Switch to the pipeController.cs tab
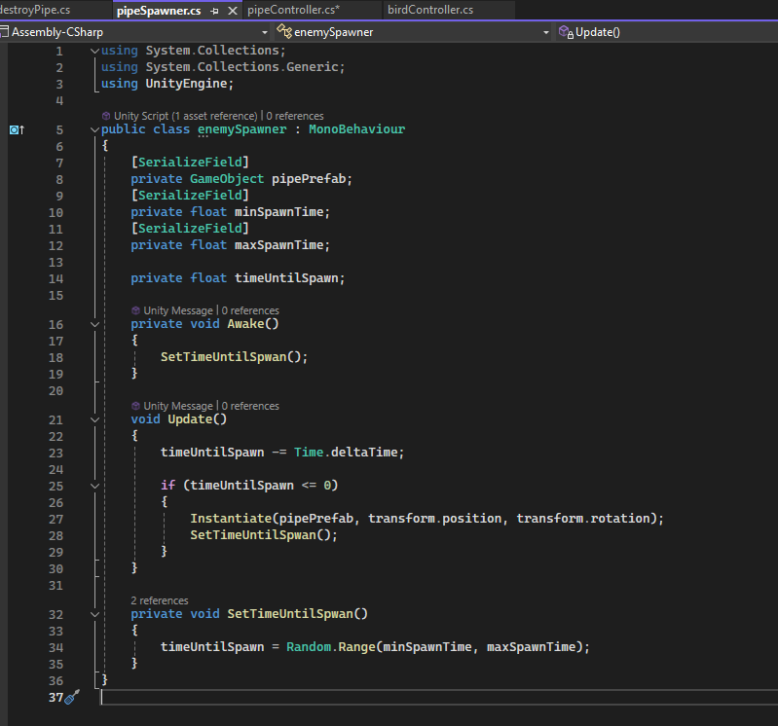Image resolution: width=778 pixels, height=726 pixels. click(293, 11)
